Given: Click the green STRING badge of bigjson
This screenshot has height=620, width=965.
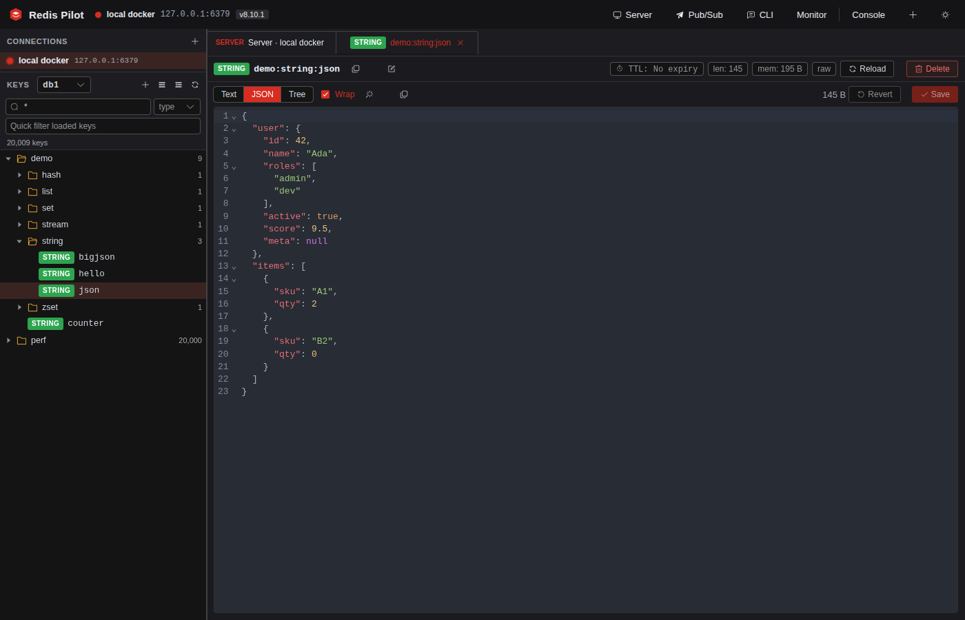Looking at the screenshot, I should [57, 257].
